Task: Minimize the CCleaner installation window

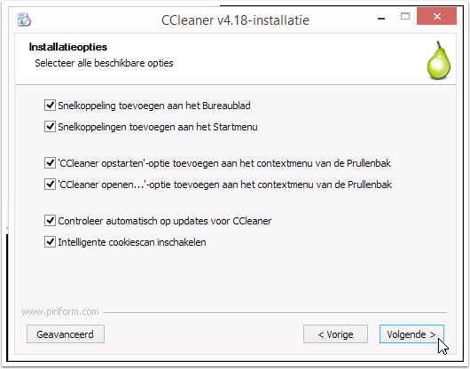Action: coord(381,19)
